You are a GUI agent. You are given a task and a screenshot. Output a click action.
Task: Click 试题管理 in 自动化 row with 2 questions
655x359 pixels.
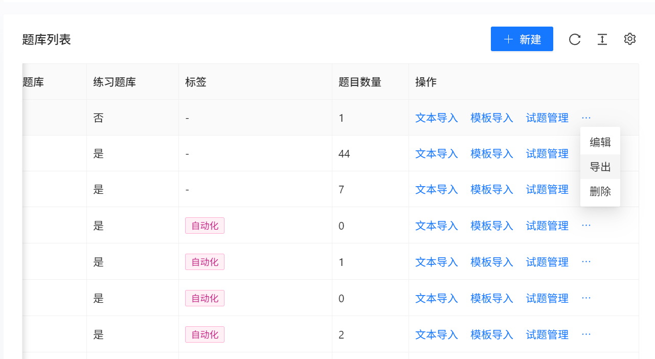pyautogui.click(x=547, y=334)
